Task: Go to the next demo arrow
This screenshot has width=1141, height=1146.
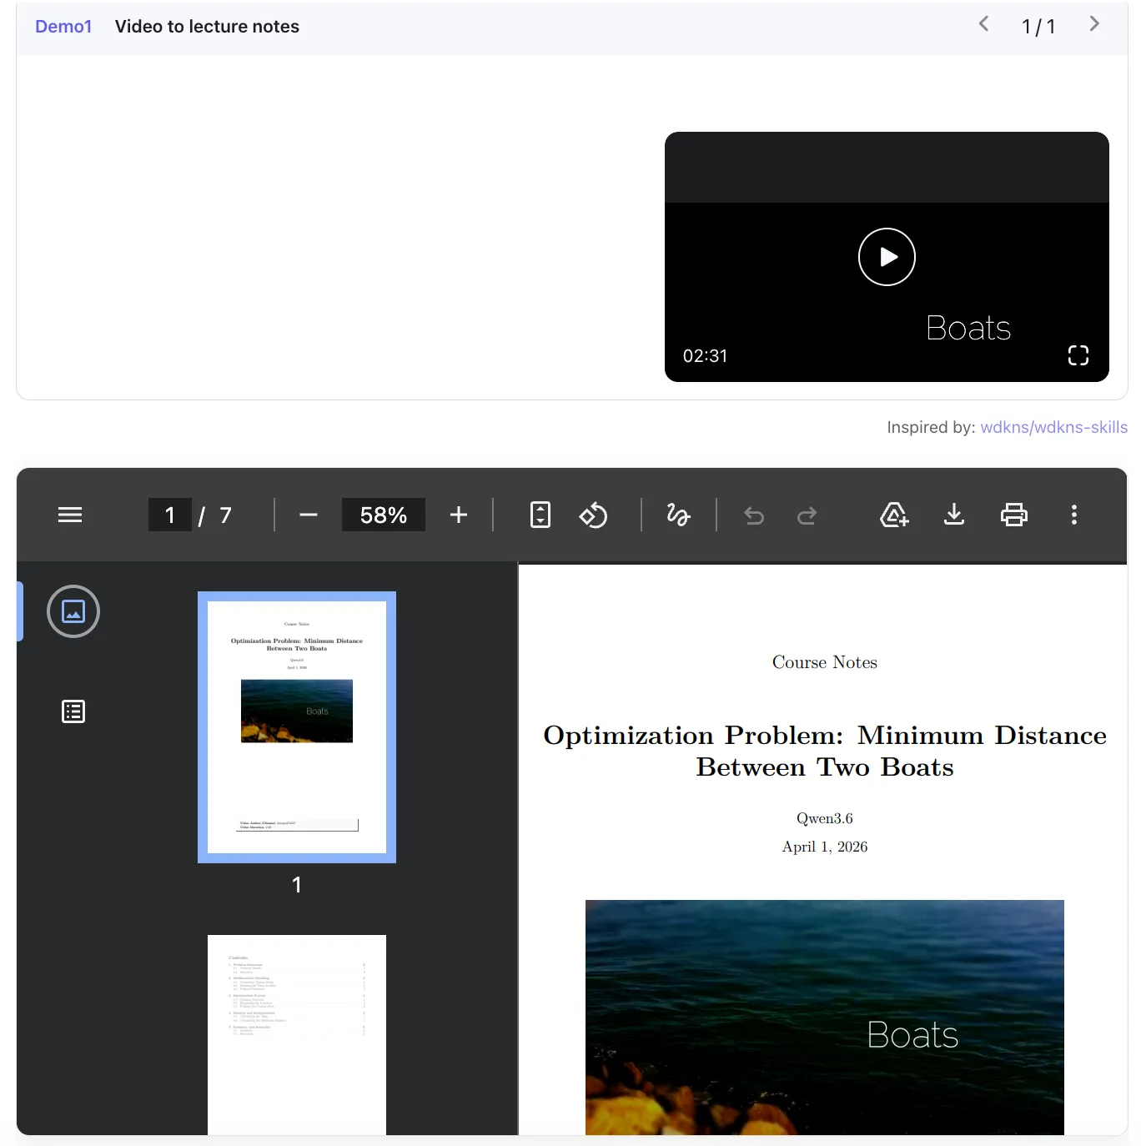Action: 1094,24
